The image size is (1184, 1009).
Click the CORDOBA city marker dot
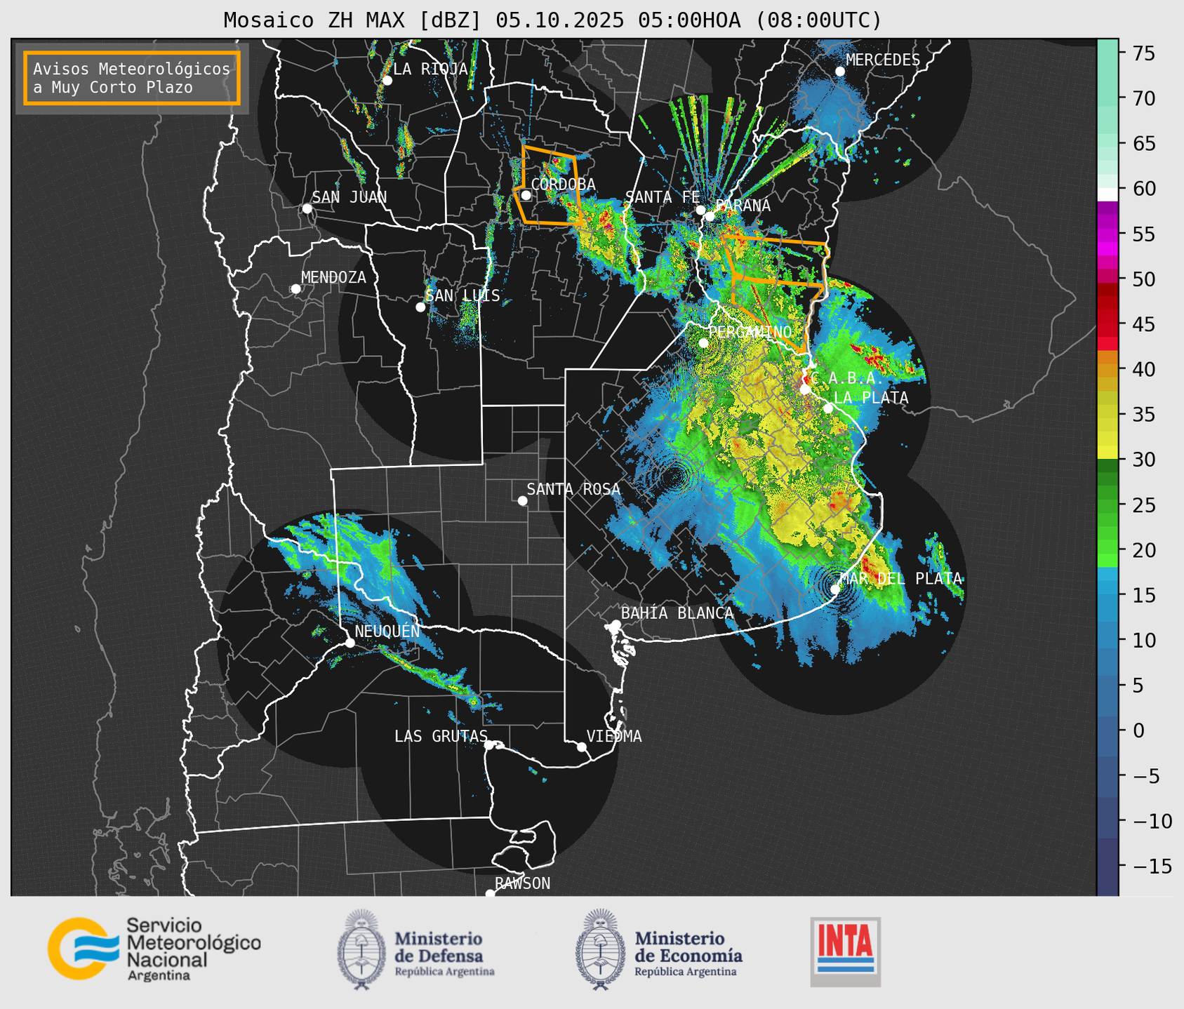[x=526, y=195]
